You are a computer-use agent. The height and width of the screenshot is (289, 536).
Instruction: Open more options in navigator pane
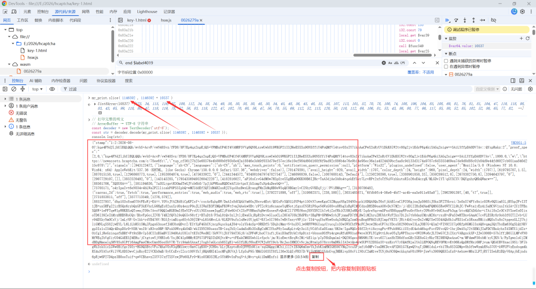(110, 20)
